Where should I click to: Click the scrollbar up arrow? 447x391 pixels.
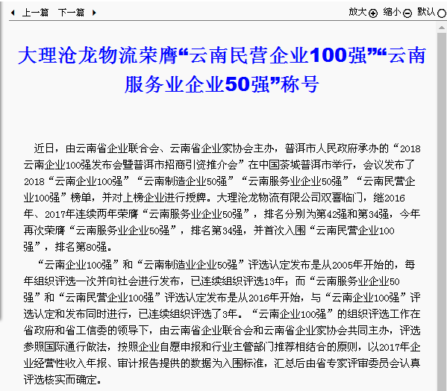coord(442,28)
